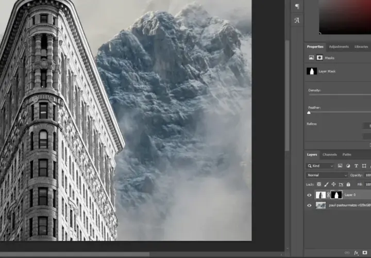
Task: Click the Refine label
Action: [x=312, y=124]
